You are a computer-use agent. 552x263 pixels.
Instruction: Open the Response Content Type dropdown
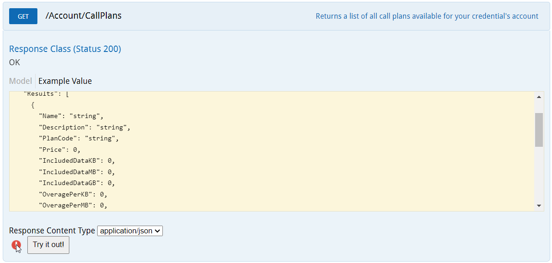coord(130,231)
